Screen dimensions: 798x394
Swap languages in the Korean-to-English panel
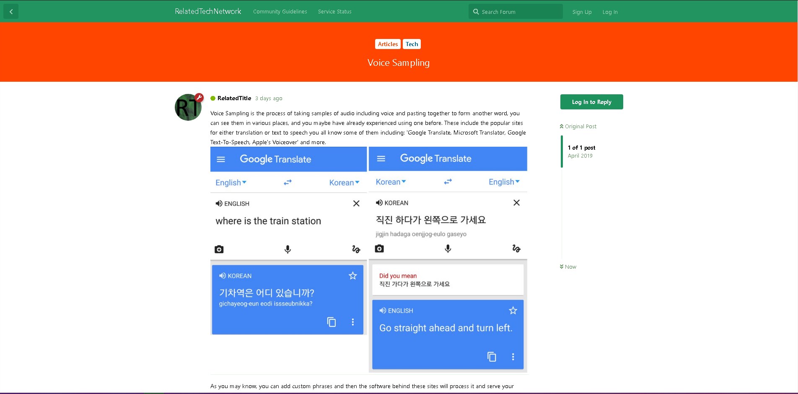coord(448,181)
